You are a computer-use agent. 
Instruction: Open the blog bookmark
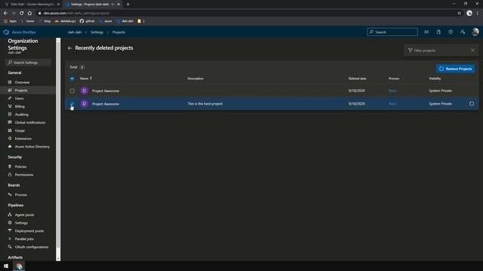coord(45,21)
